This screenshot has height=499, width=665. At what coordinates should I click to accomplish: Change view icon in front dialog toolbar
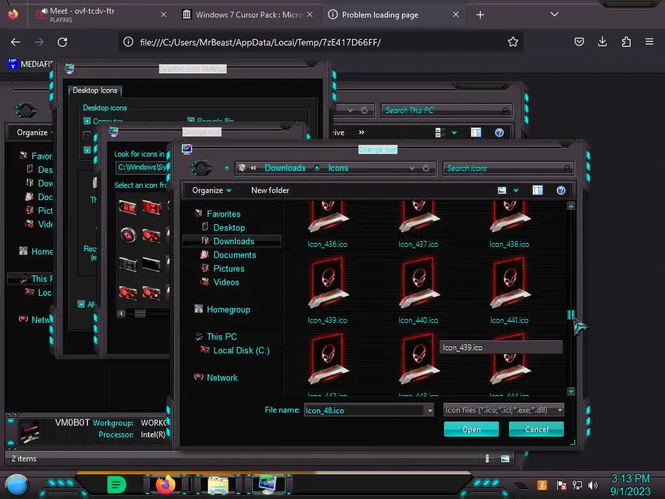click(502, 190)
